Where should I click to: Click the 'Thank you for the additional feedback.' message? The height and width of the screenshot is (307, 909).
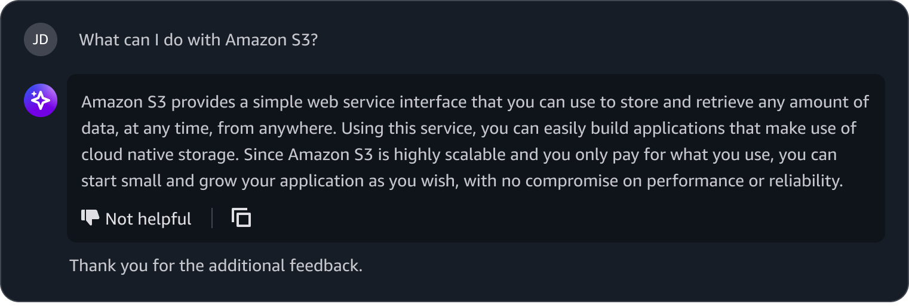[216, 265]
